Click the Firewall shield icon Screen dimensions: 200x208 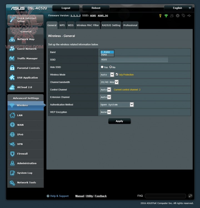[12, 154]
